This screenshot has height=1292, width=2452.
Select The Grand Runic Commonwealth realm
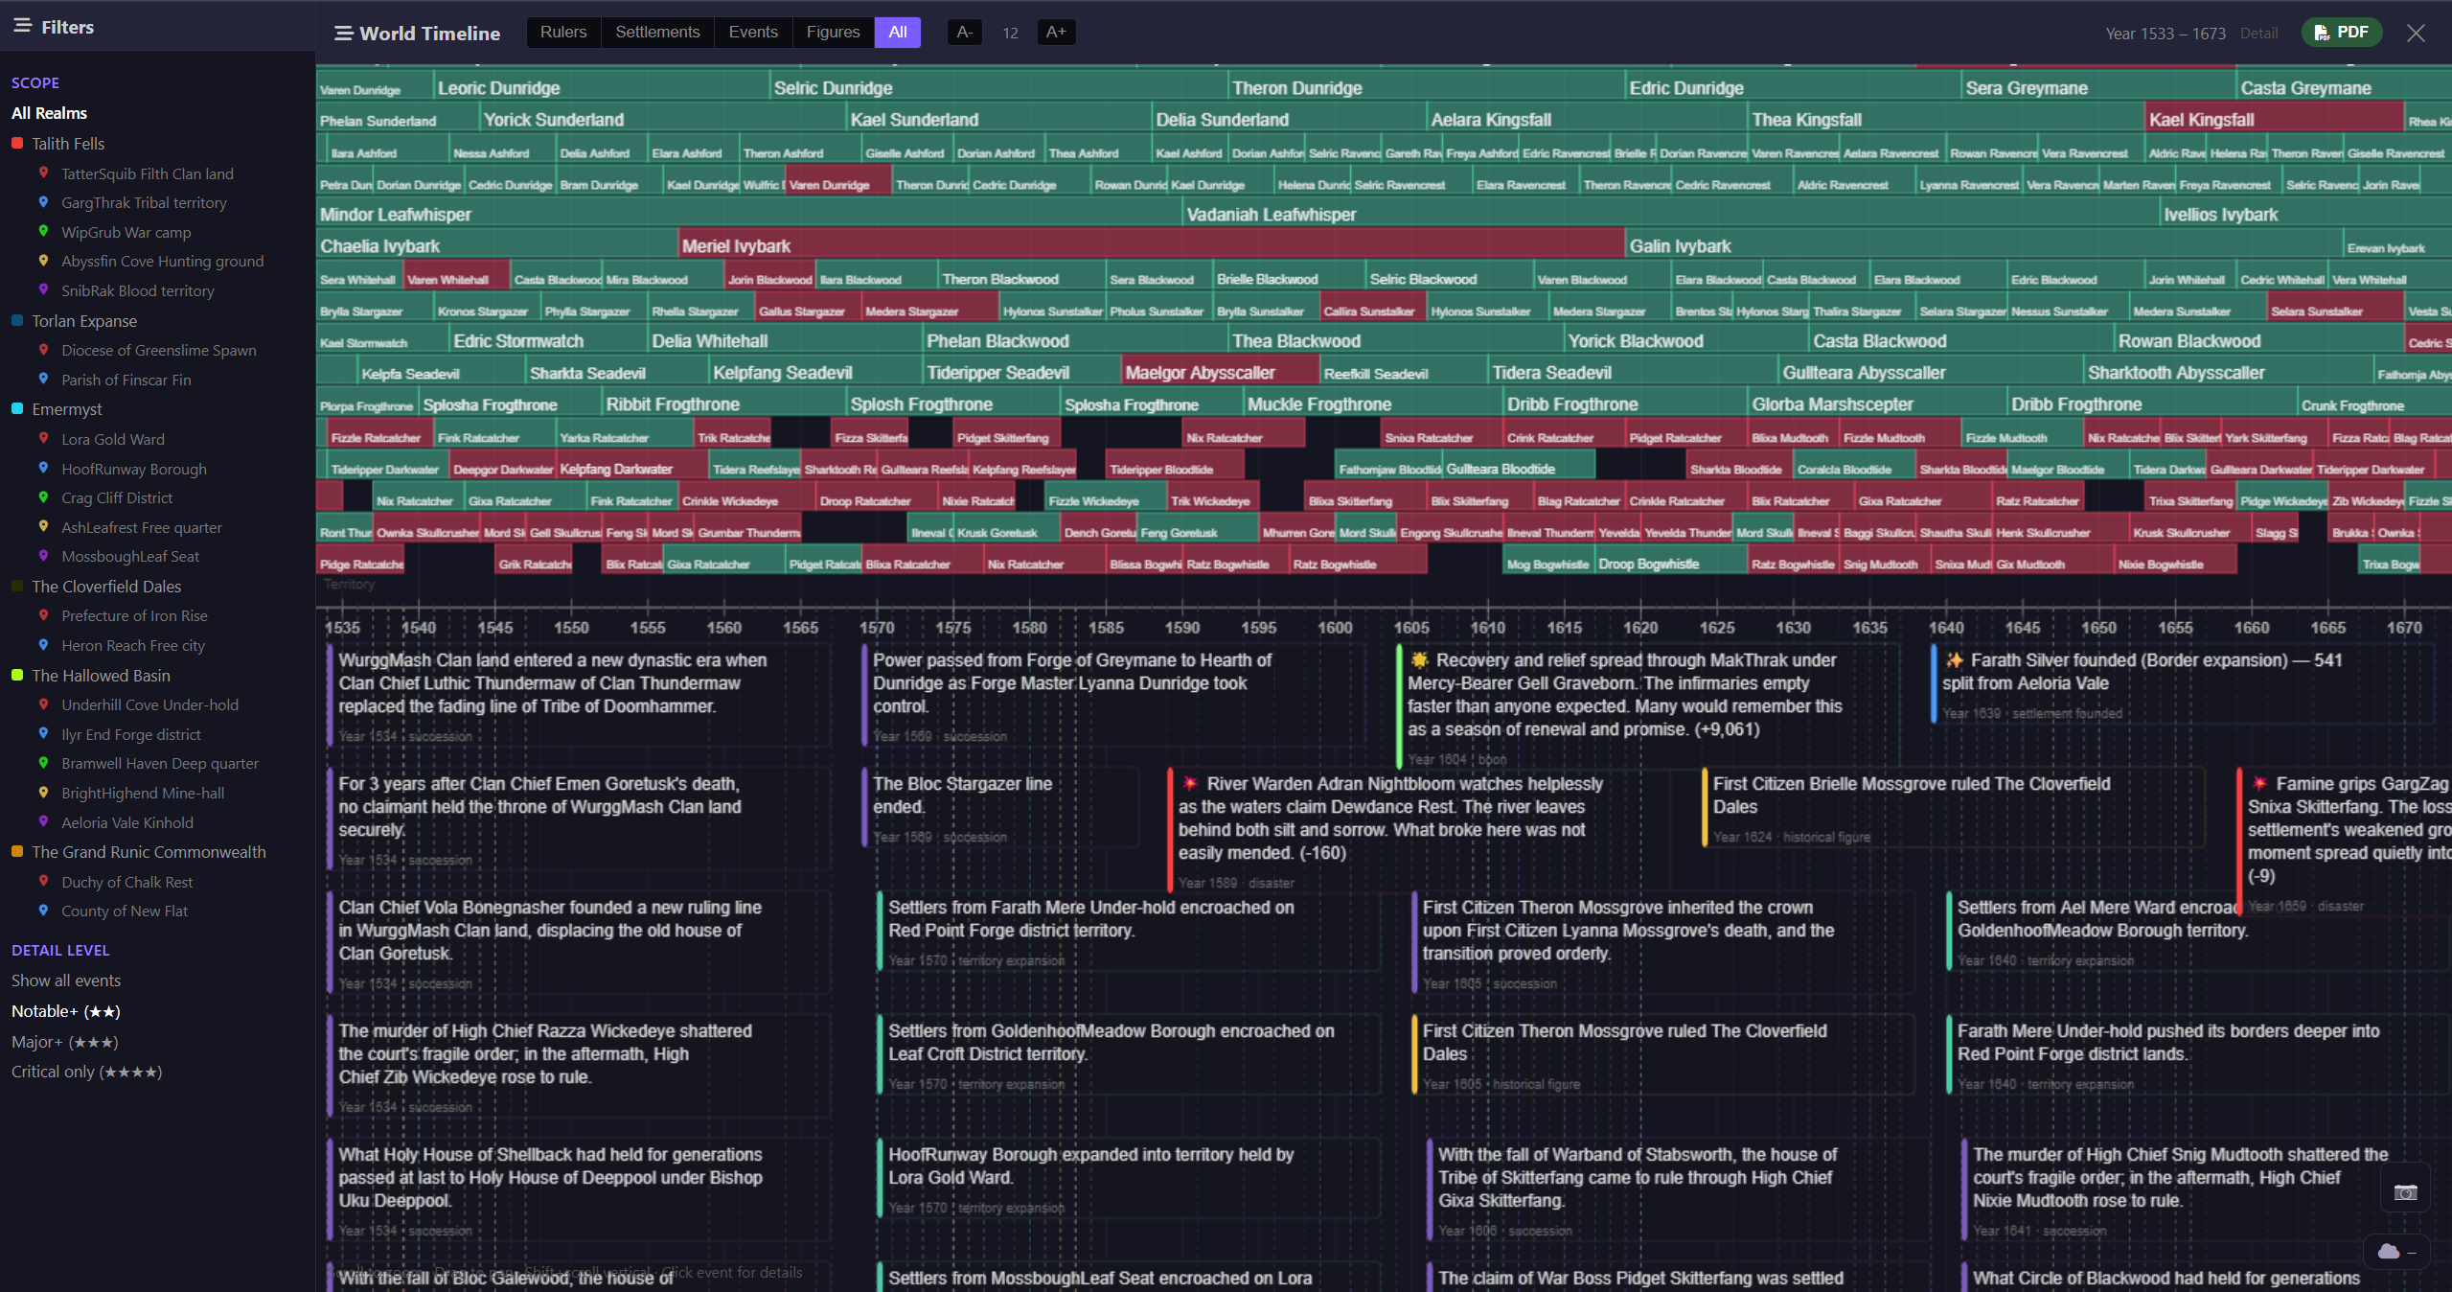[149, 851]
